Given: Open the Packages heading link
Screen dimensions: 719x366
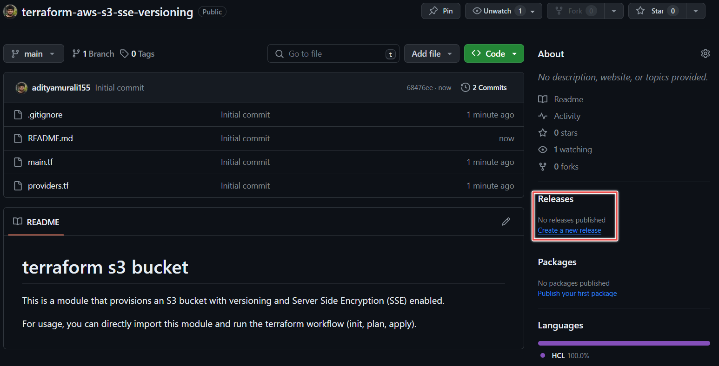Looking at the screenshot, I should click(x=557, y=262).
